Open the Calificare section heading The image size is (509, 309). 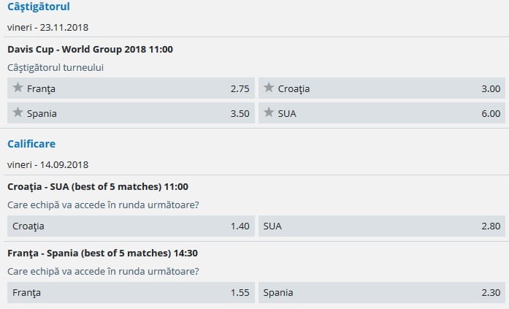[31, 144]
